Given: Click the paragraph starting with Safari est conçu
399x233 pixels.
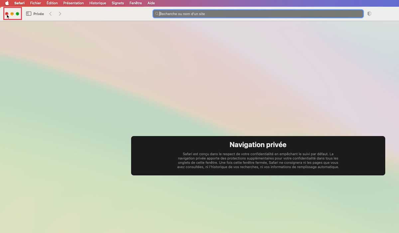Looking at the screenshot, I should [x=258, y=160].
